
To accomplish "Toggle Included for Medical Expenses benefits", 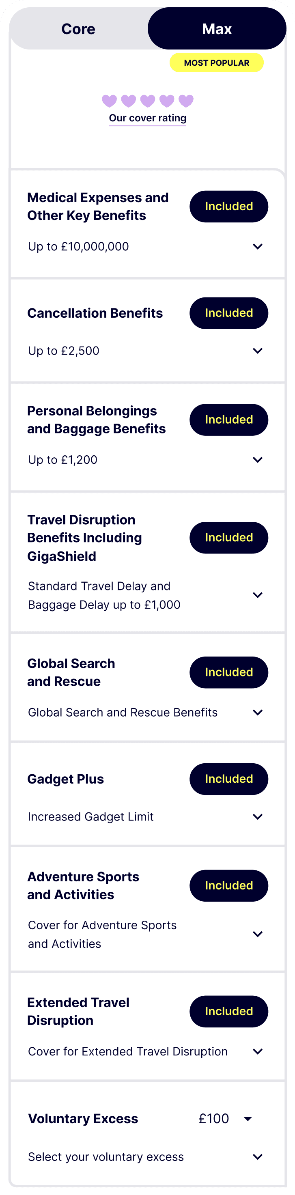I will [229, 207].
